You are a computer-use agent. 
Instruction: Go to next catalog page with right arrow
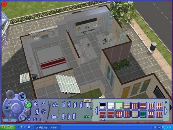click(166, 111)
